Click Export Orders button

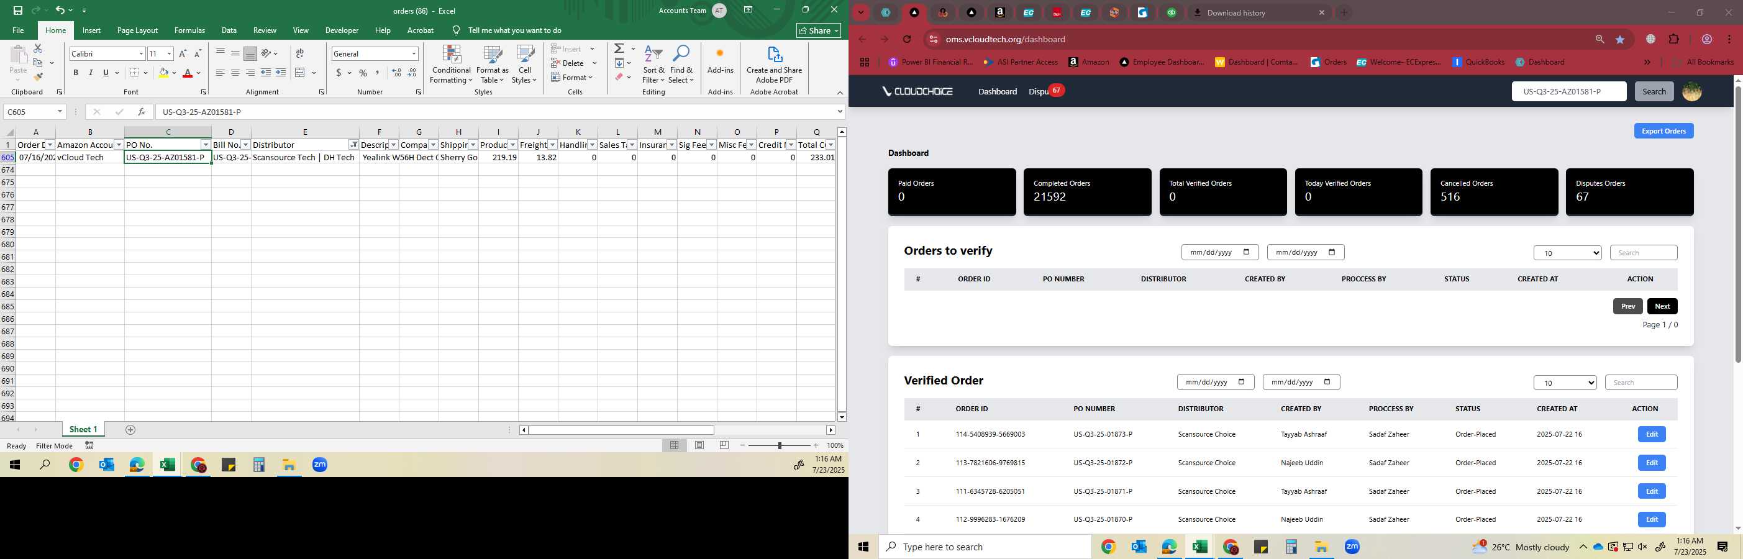pyautogui.click(x=1663, y=130)
